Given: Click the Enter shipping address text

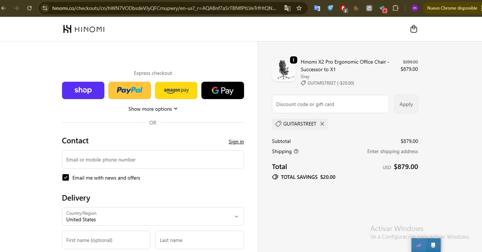Looking at the screenshot, I should pyautogui.click(x=393, y=151).
